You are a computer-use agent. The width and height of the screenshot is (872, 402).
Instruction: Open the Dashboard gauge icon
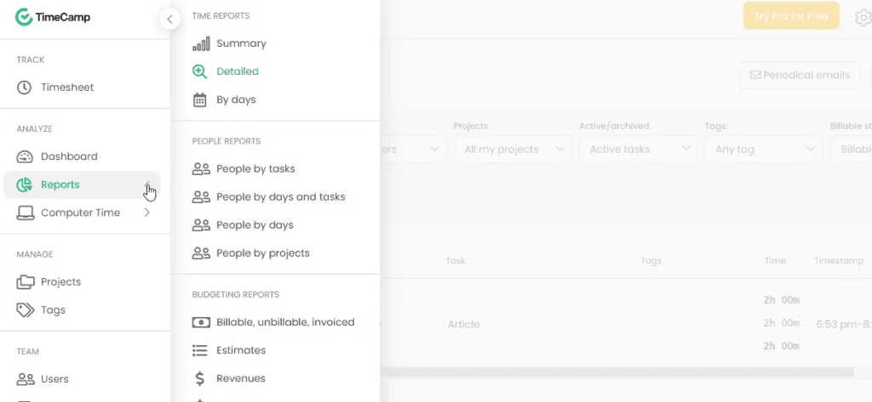point(25,156)
